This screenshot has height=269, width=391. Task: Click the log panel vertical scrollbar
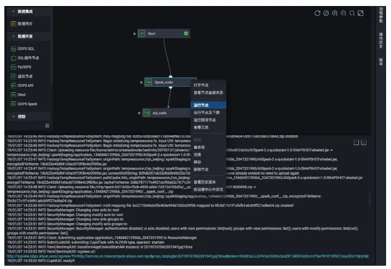[370, 199]
